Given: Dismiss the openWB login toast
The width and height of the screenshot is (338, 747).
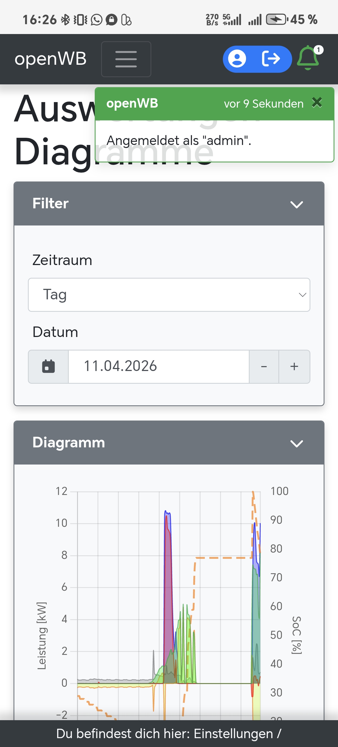Looking at the screenshot, I should pyautogui.click(x=317, y=103).
